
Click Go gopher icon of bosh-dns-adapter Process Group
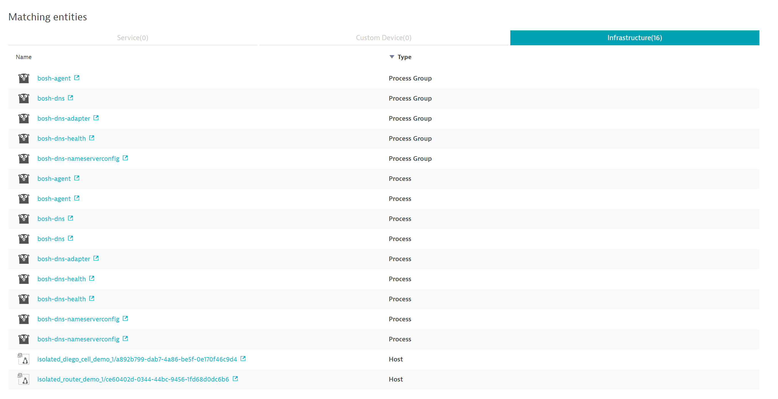[24, 119]
